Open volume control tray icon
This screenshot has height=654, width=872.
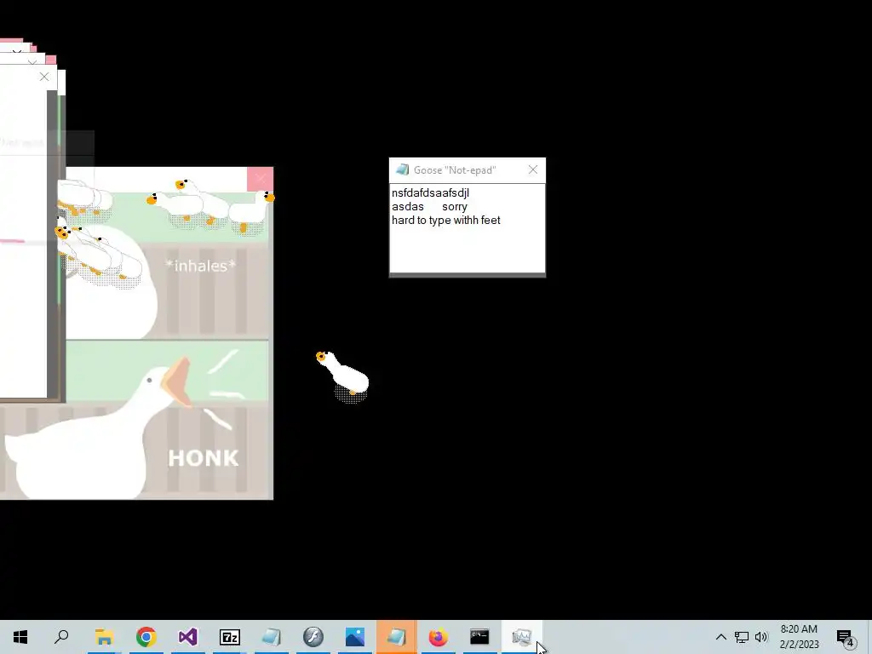point(761,637)
